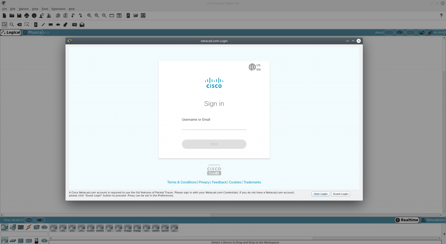
Task: Click the cloud image toolbar icon
Action: 143,16
